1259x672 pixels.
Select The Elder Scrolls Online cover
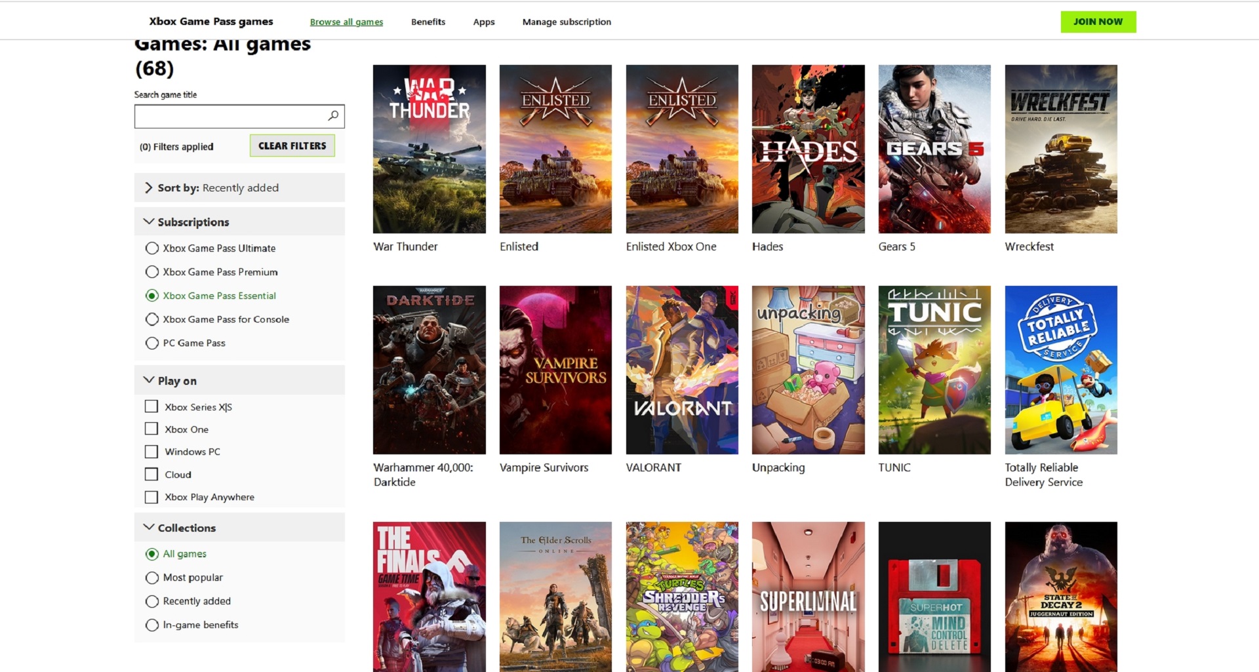pos(555,597)
